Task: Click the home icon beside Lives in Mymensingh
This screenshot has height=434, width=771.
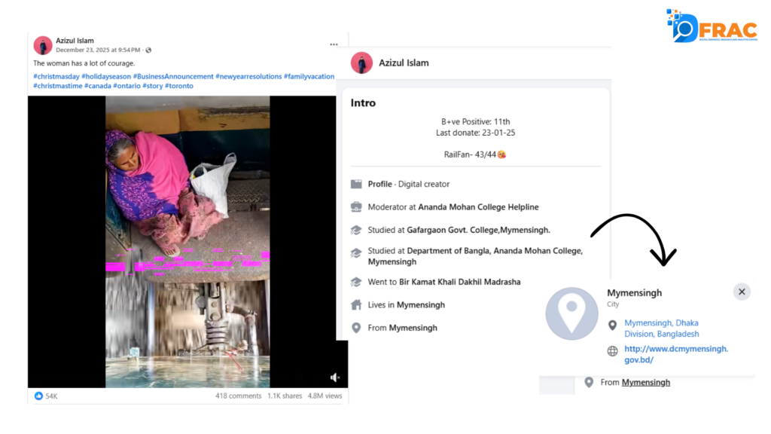Action: tap(356, 305)
